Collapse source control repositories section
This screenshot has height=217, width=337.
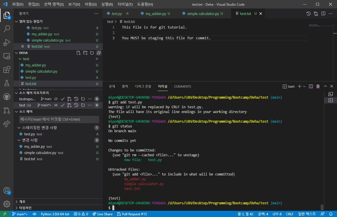(16, 93)
